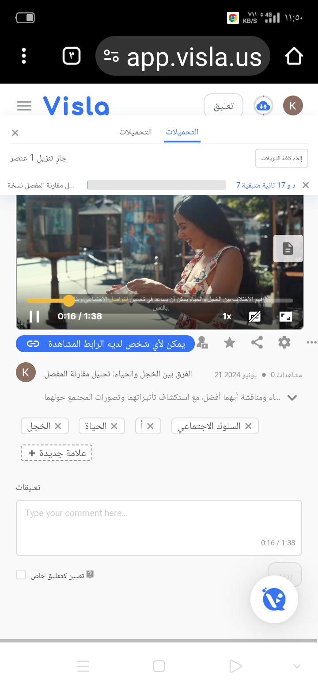Mark video as favorite with star
This screenshot has width=318, height=690.
(230, 343)
